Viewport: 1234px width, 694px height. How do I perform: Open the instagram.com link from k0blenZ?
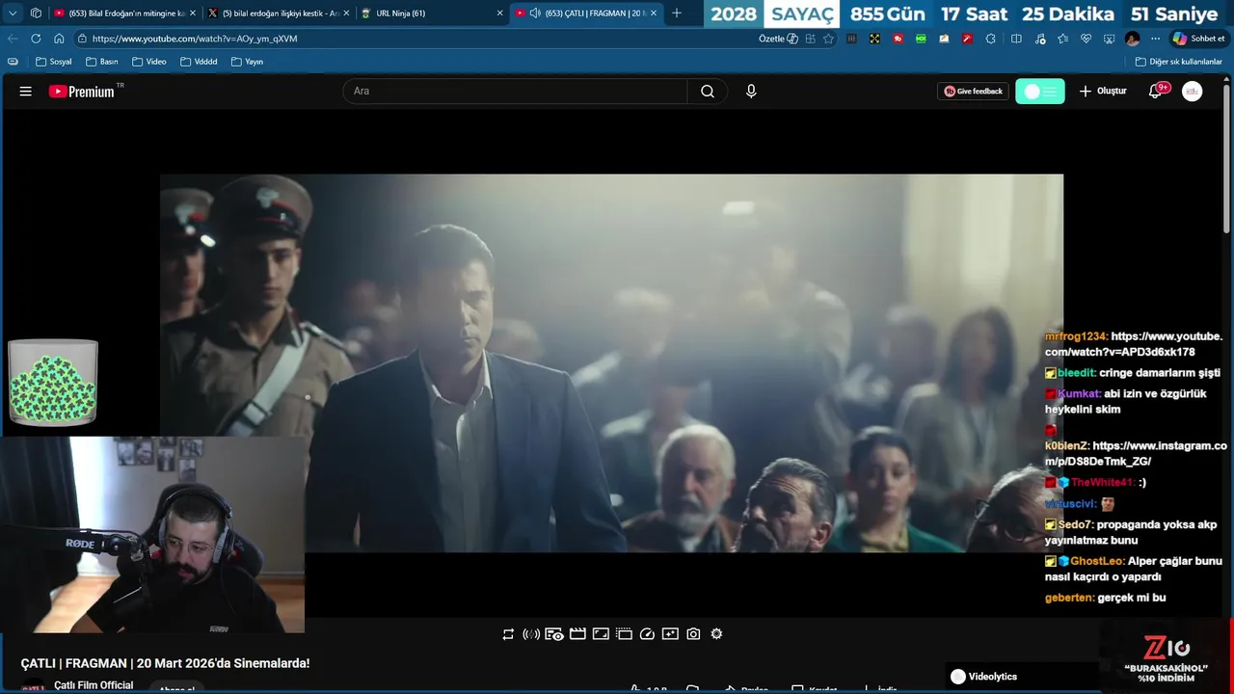[1136, 454]
